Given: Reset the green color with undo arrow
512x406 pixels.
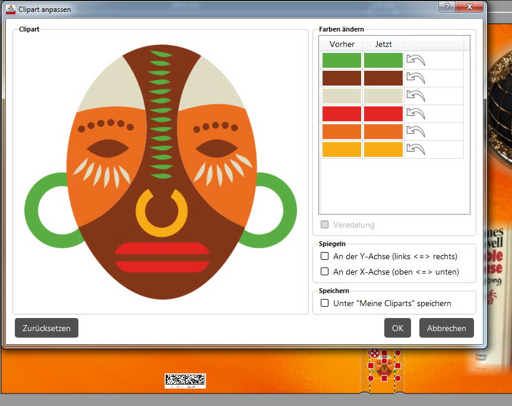Looking at the screenshot, I should click(x=416, y=60).
